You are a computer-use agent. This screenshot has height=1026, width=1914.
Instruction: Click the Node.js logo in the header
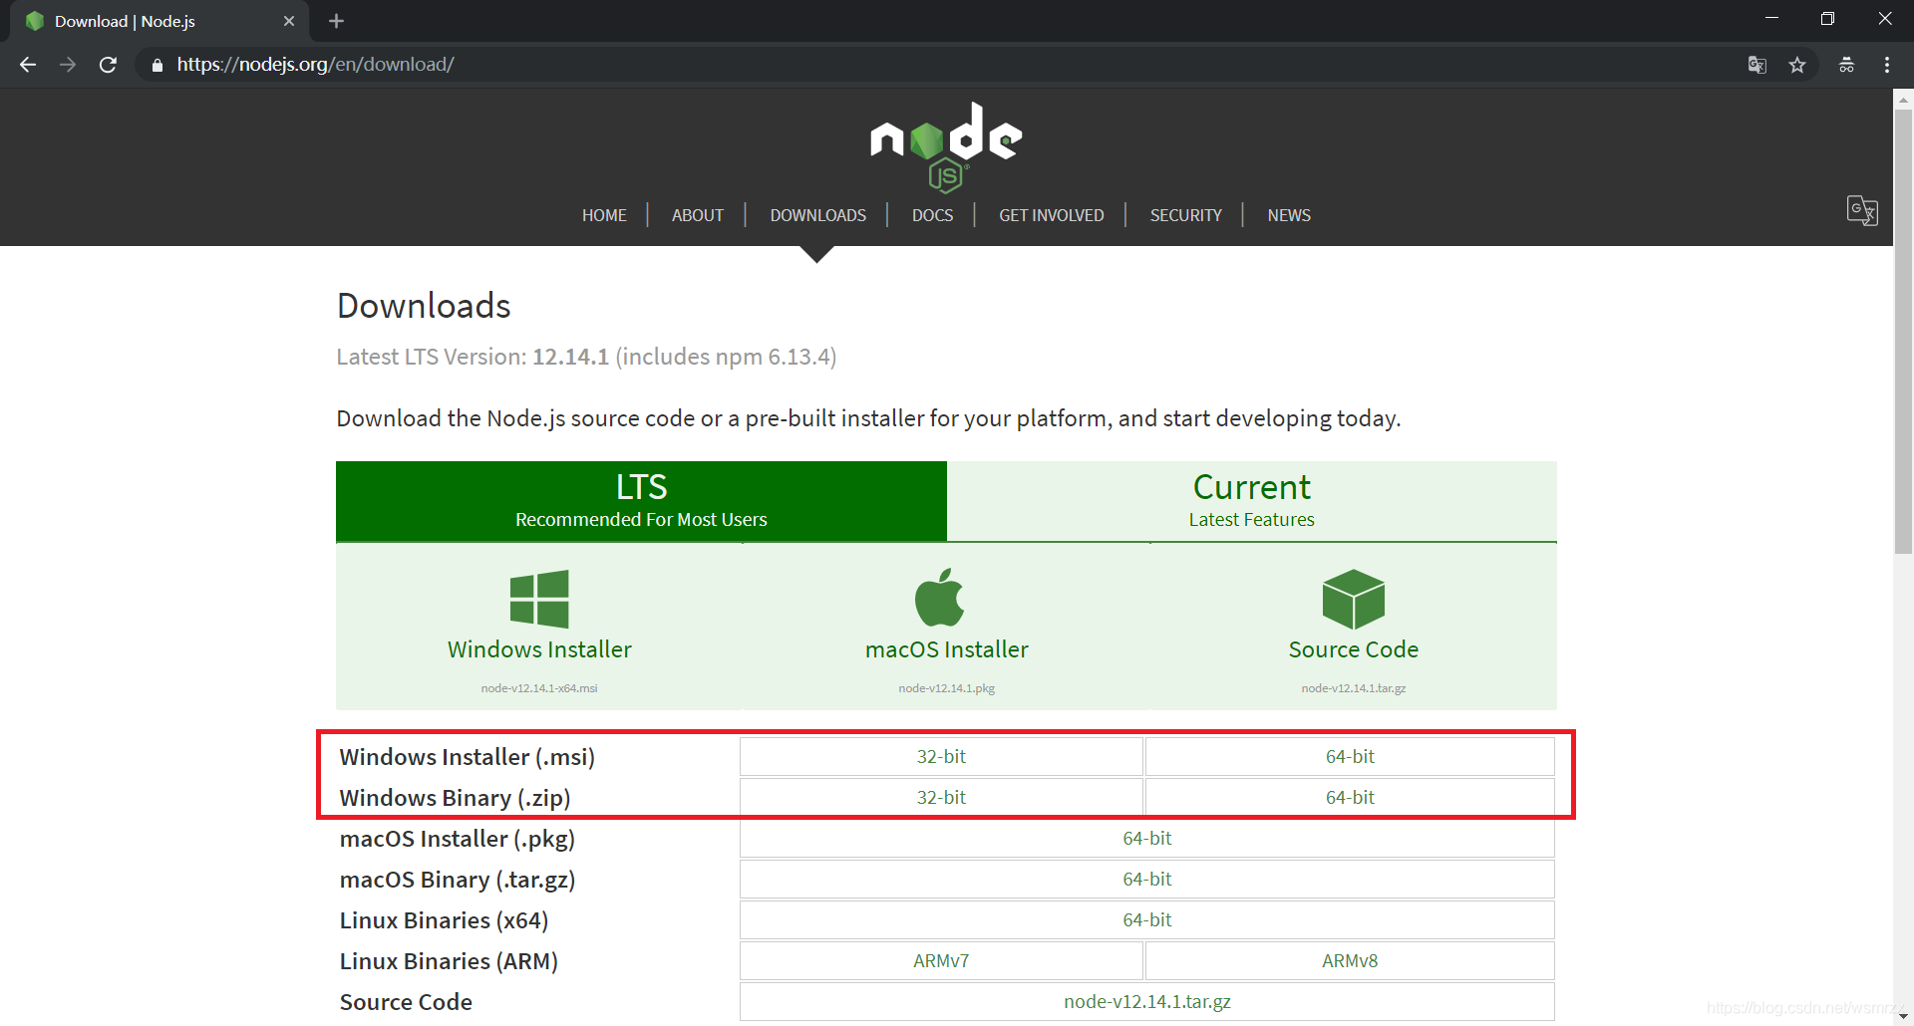(x=946, y=146)
